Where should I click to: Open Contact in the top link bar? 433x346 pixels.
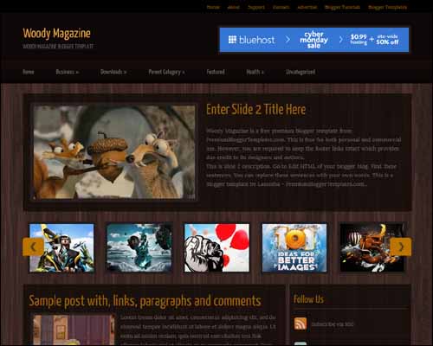[x=281, y=7]
